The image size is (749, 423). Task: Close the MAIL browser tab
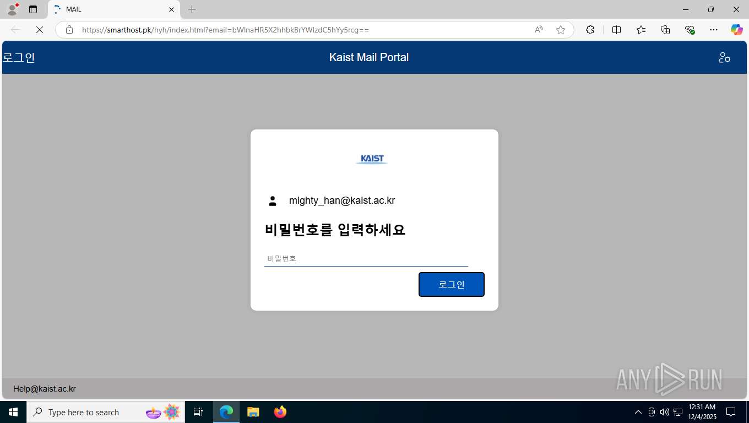pos(171,9)
